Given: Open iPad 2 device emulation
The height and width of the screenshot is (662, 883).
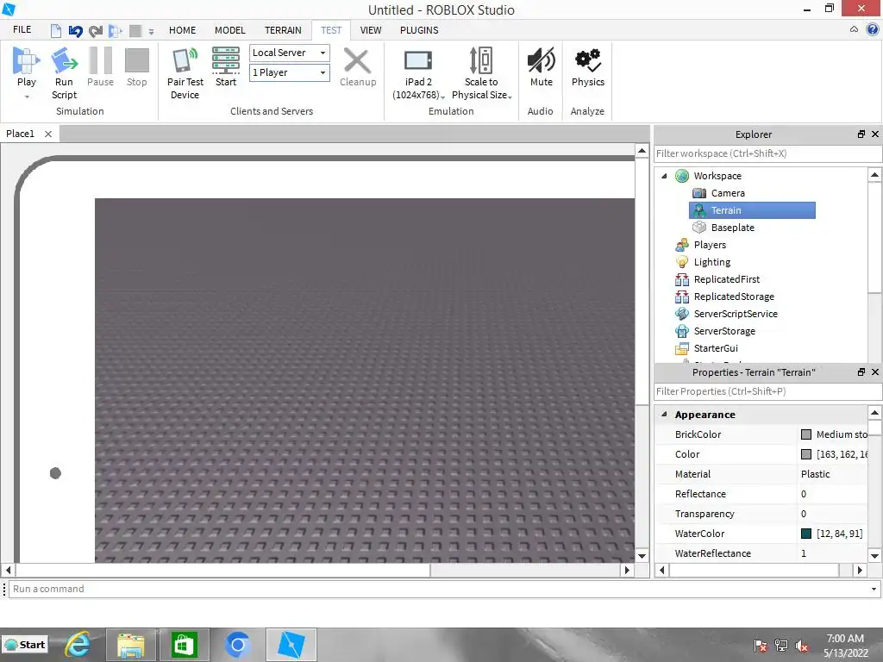Looking at the screenshot, I should point(418,74).
